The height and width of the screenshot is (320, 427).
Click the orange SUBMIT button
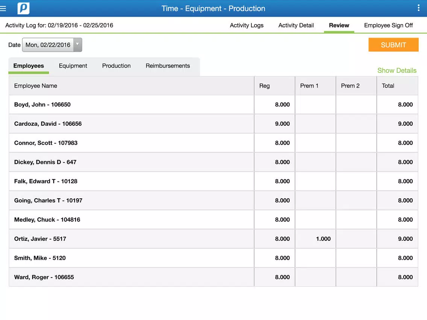(x=393, y=45)
